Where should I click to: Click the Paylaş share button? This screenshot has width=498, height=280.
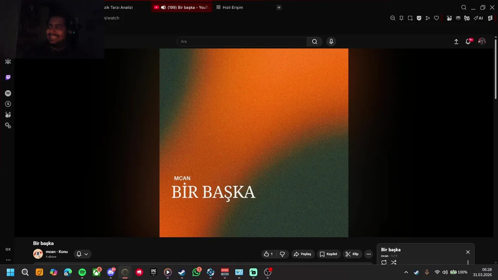click(303, 254)
